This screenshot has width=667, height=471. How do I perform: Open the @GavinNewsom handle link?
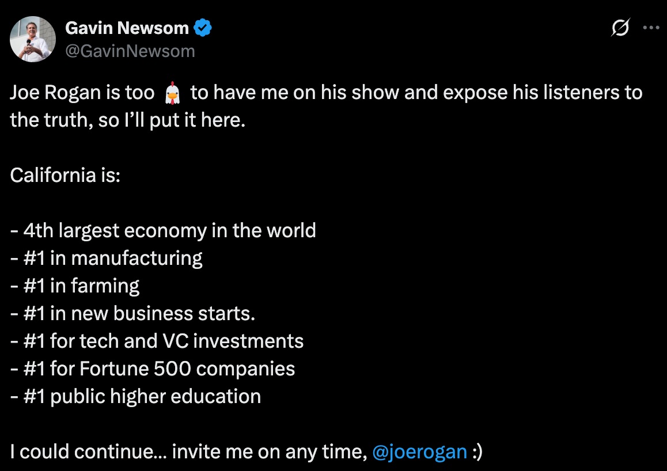(130, 51)
